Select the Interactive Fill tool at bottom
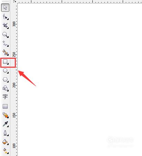Screen dimensions: 142x156 tap(6, 151)
